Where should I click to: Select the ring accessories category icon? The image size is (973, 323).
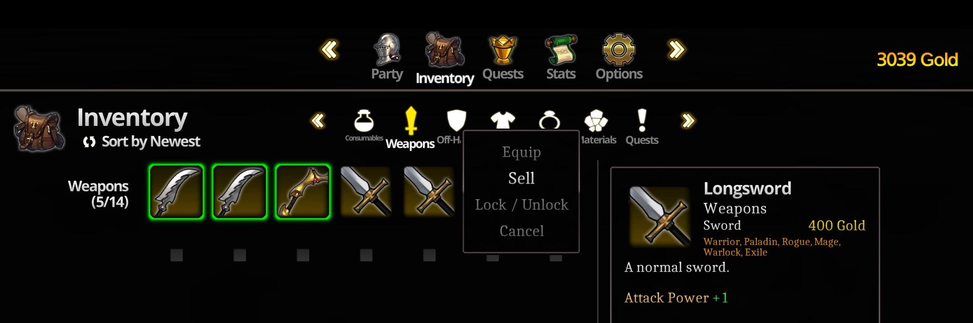[549, 120]
